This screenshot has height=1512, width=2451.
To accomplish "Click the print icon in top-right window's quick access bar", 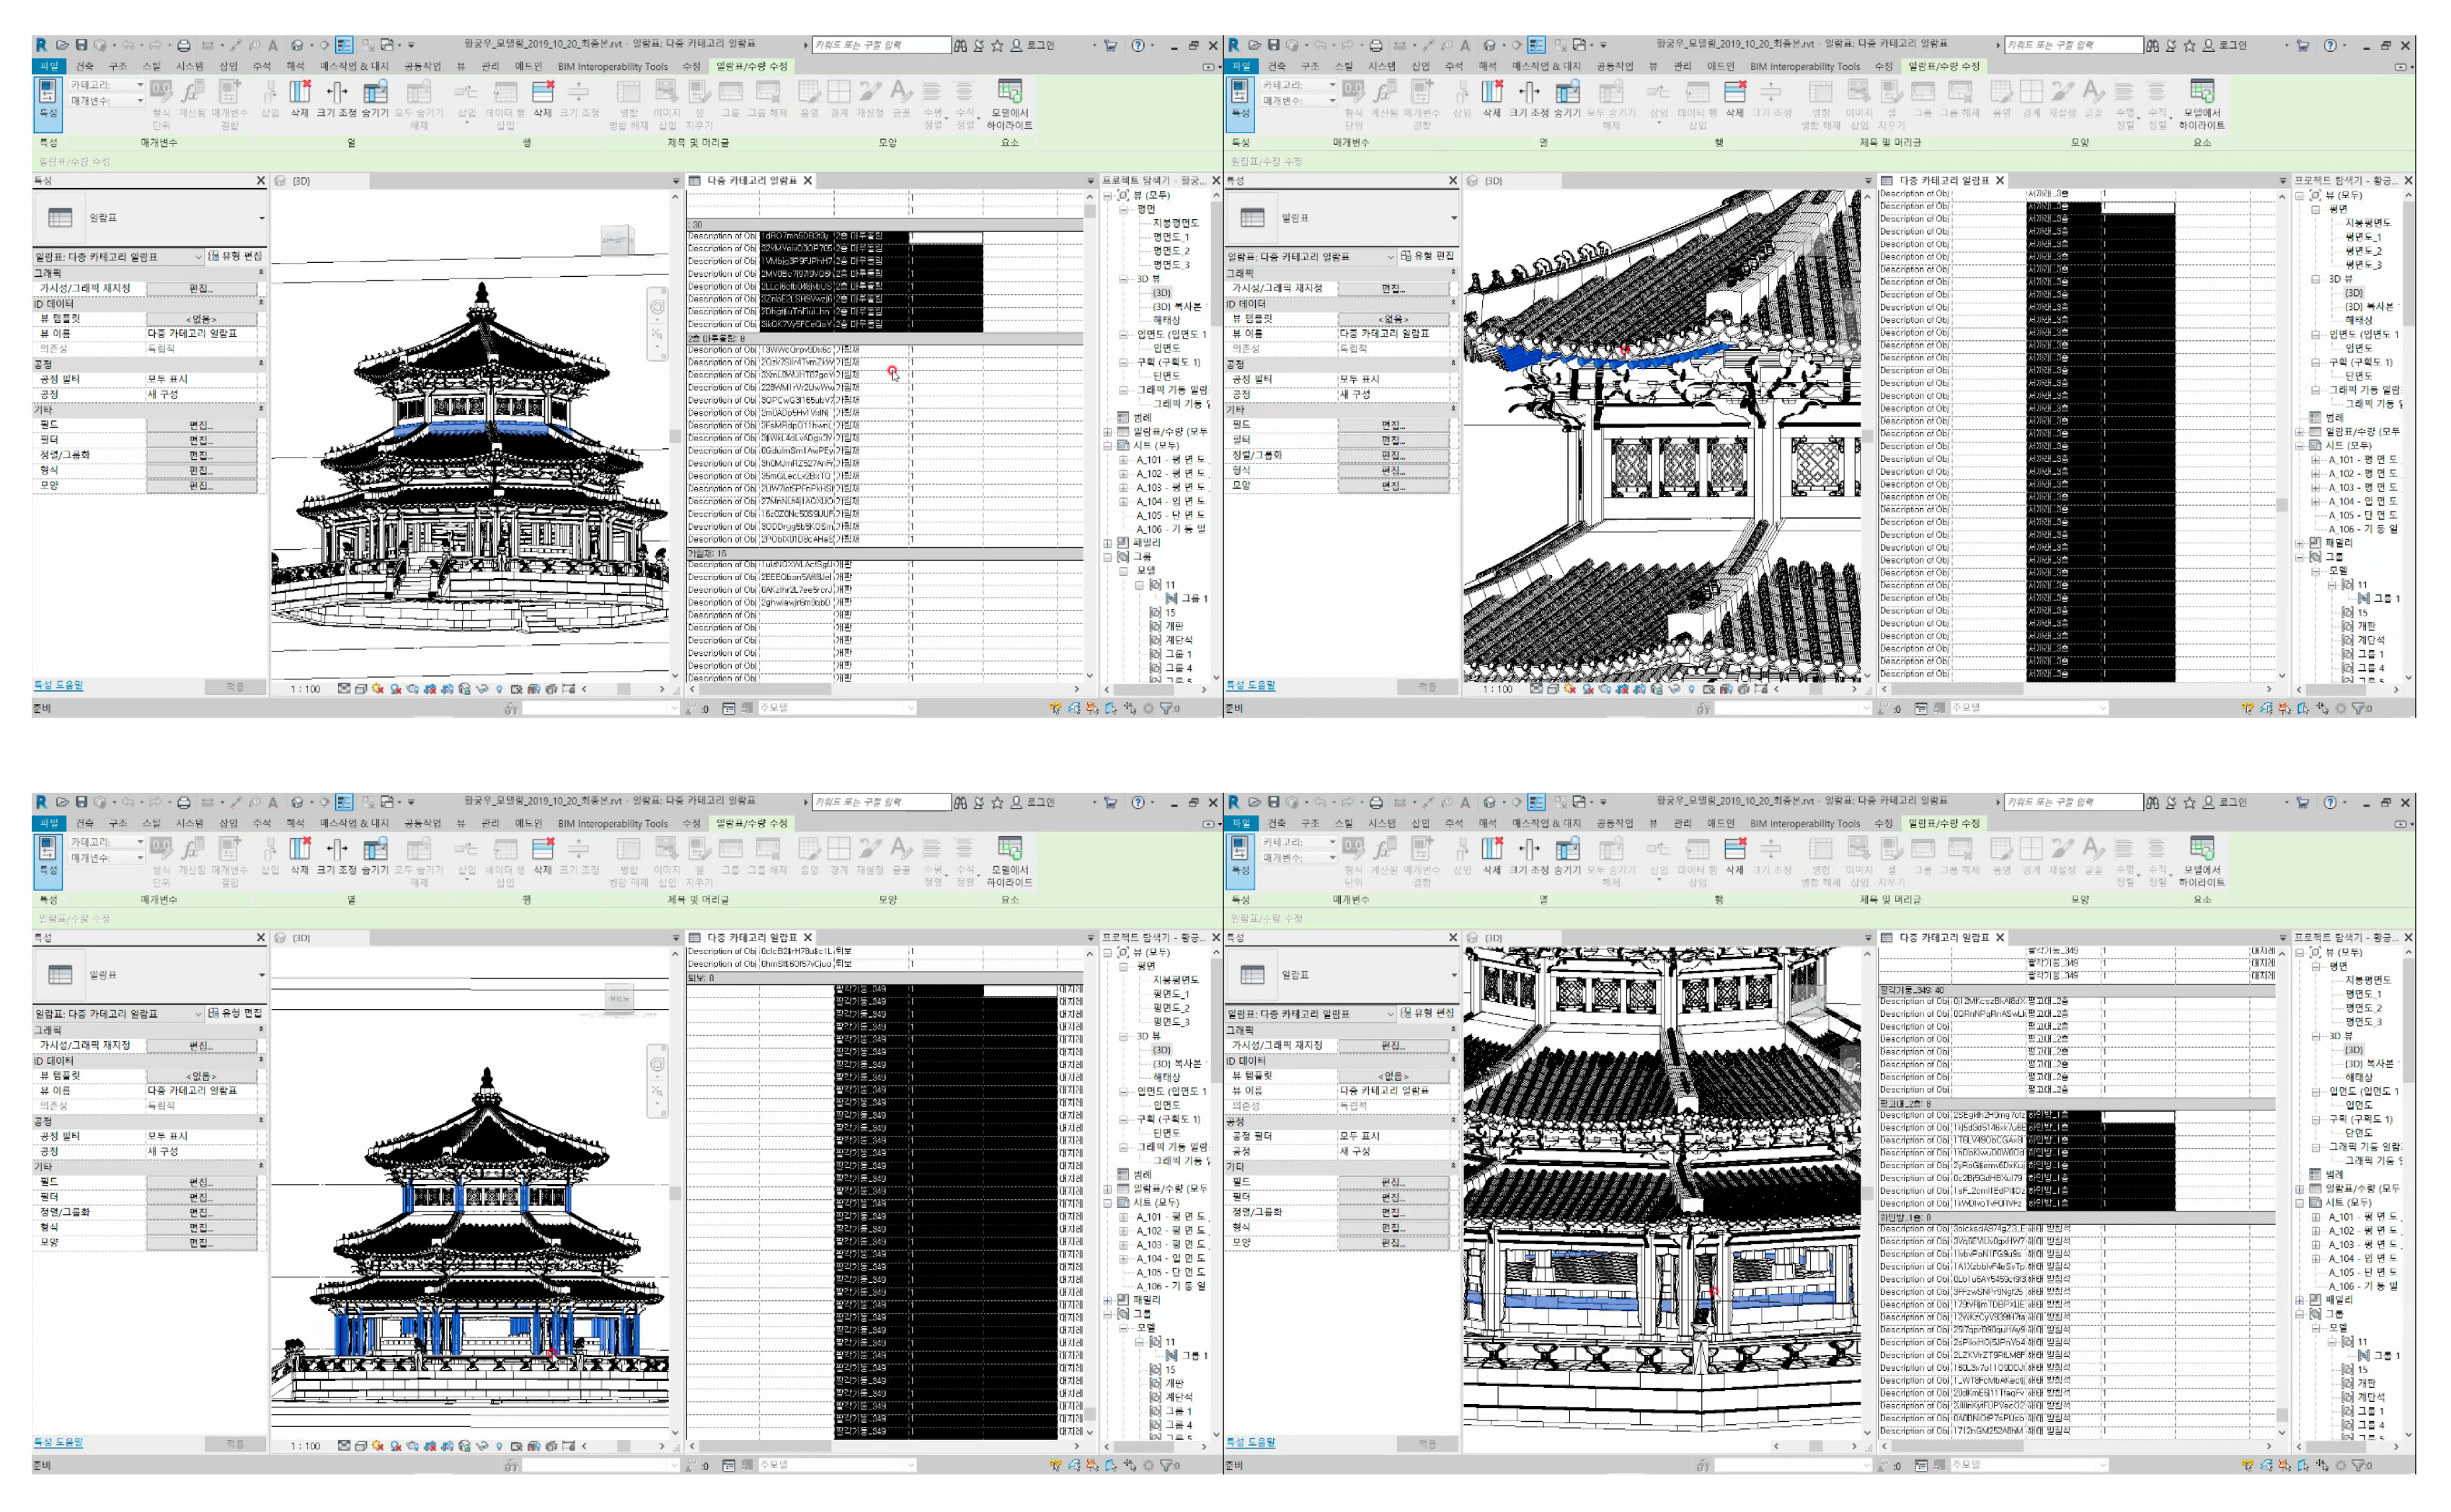I will click(1375, 45).
